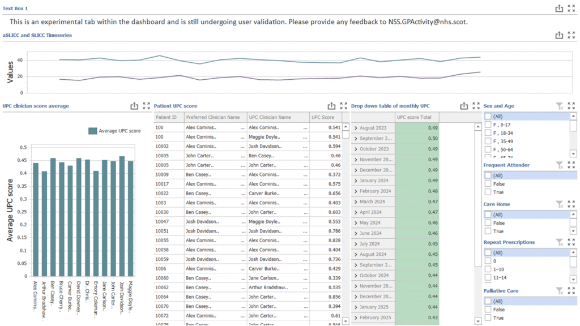
Task: Expand the July 2024 monthly row
Action: coord(356,244)
